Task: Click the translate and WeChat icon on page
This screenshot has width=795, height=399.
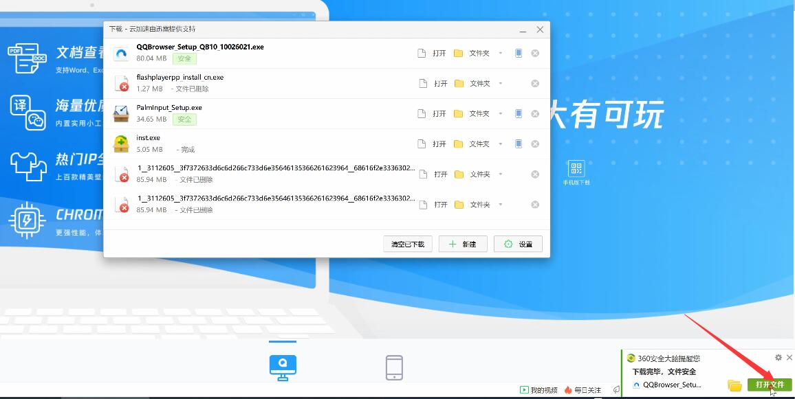Action: [28, 113]
